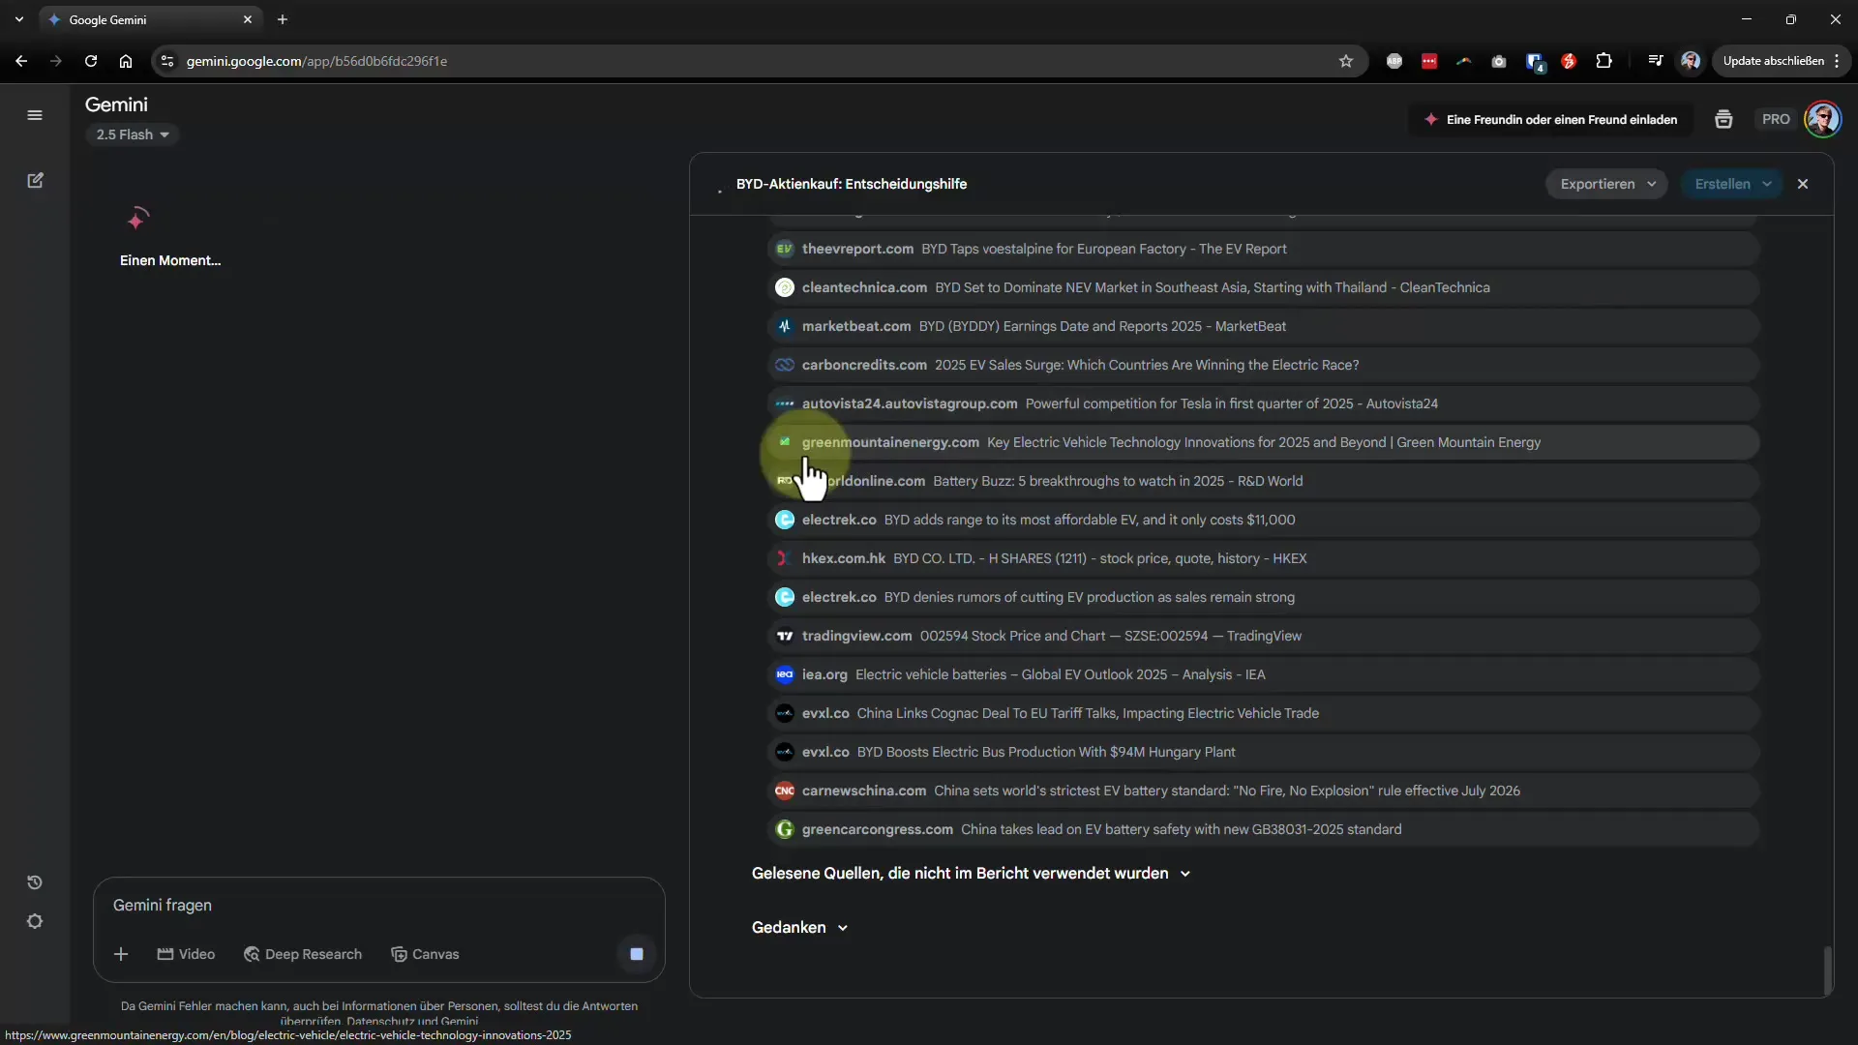Open cleantechnica.com Southeast Asia source
Image resolution: width=1858 pixels, height=1045 pixels.
1263,287
